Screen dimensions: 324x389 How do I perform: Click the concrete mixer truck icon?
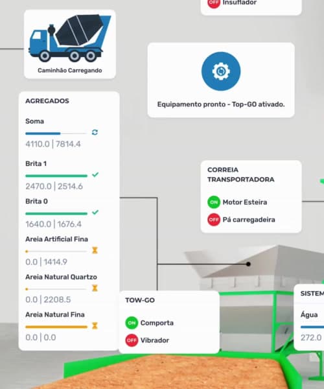pos(70,38)
